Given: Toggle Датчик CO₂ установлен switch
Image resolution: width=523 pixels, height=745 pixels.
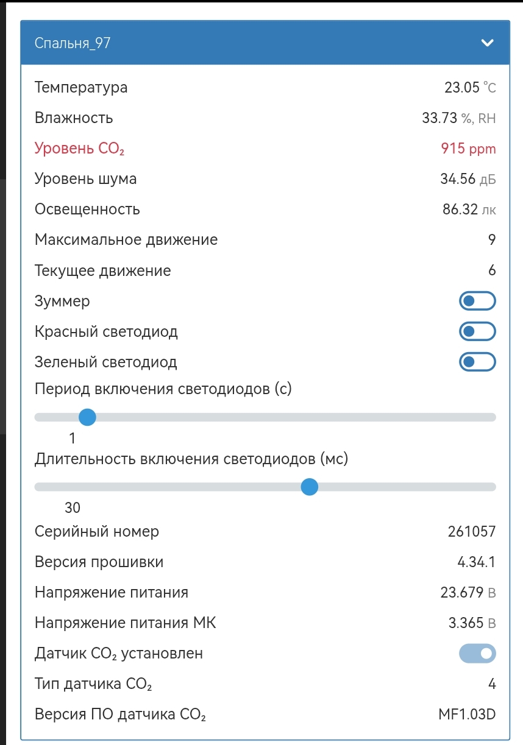Looking at the screenshot, I should pyautogui.click(x=477, y=654).
